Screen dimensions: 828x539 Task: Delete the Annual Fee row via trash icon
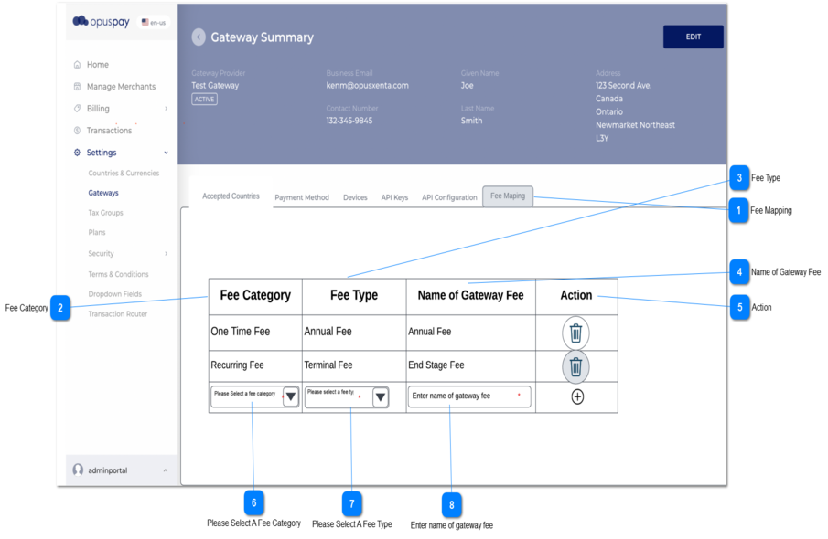coord(575,332)
